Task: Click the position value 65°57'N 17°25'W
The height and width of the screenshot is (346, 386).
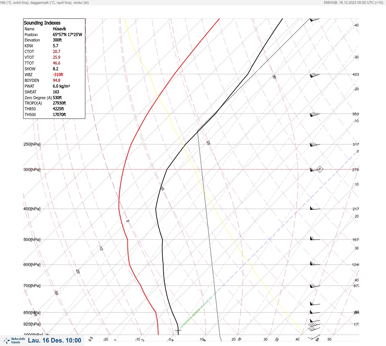Action: coord(67,35)
